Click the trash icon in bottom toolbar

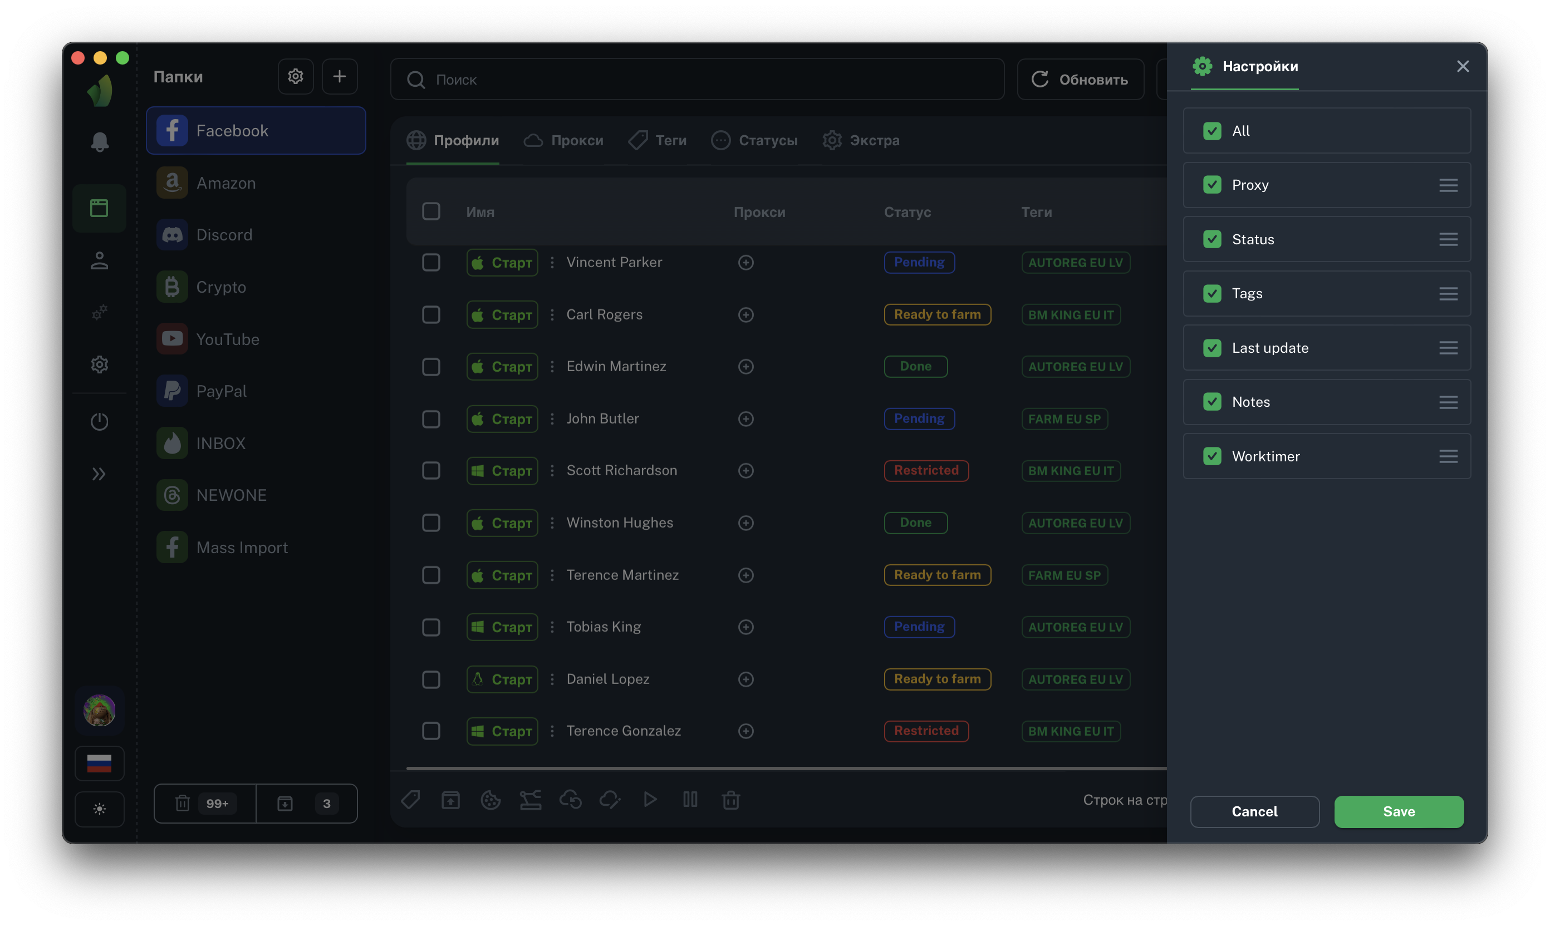coord(730,800)
